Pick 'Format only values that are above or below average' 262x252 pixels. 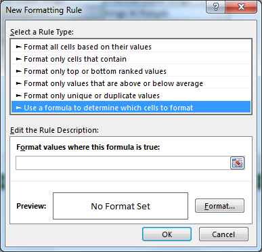tap(131, 83)
